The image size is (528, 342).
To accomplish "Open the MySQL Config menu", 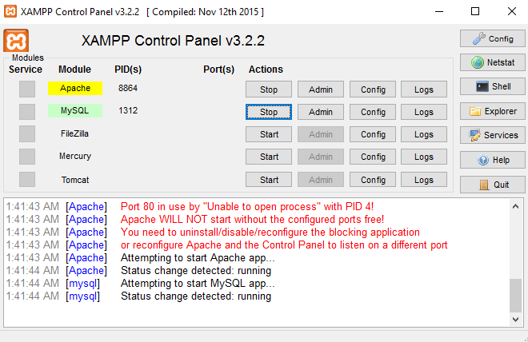I will (x=373, y=112).
